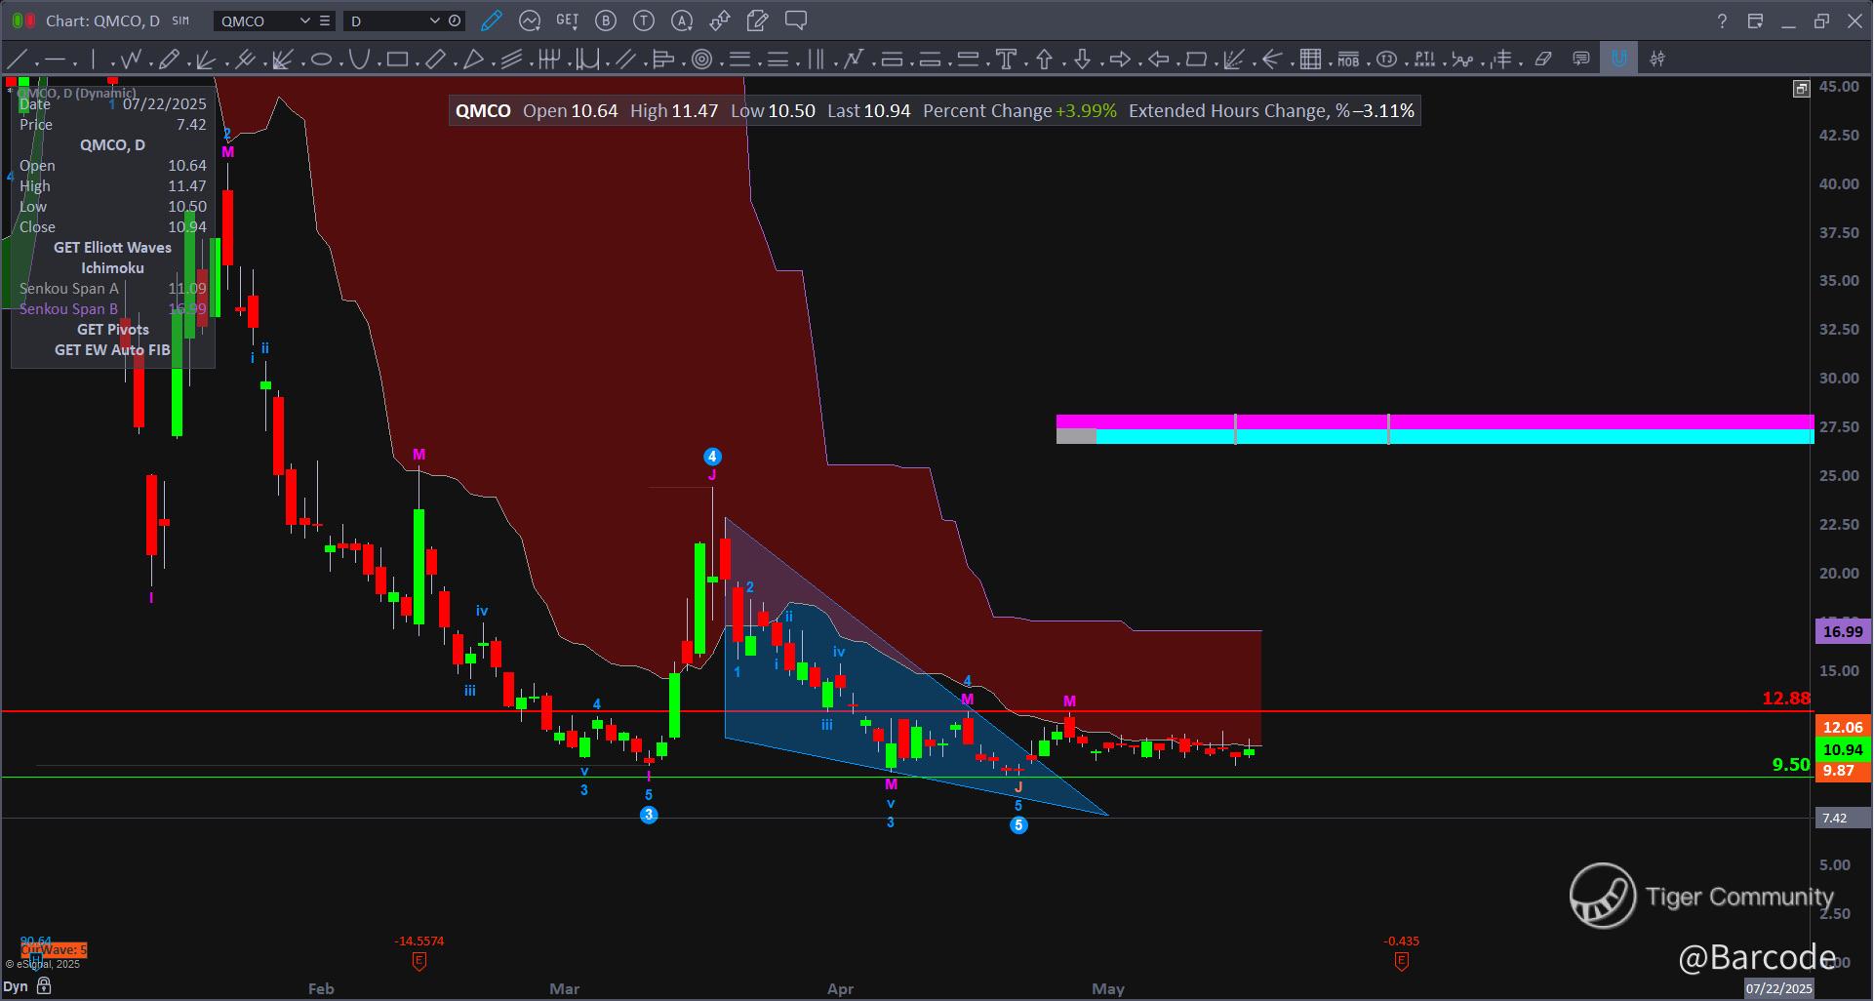Click the maximize pane icon near 45.00
Viewport: 1874px width, 1001px height.
tap(1801, 89)
